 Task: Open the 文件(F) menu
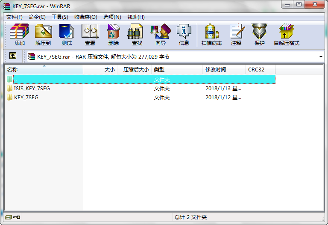point(14,17)
